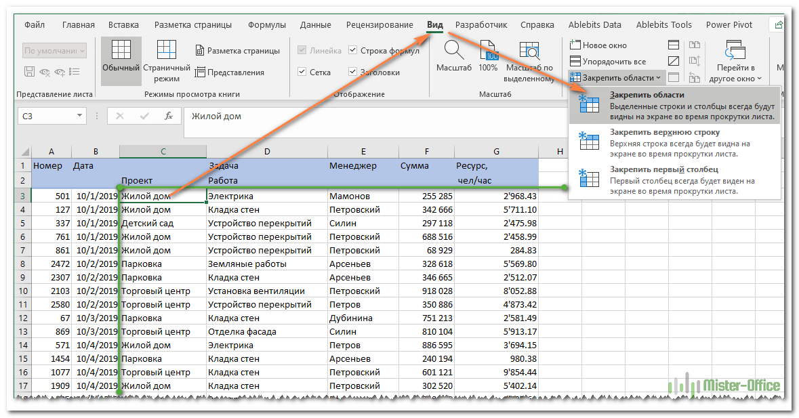Click the Масштаб magnifier button
This screenshot has width=799, height=418.
pos(453,56)
